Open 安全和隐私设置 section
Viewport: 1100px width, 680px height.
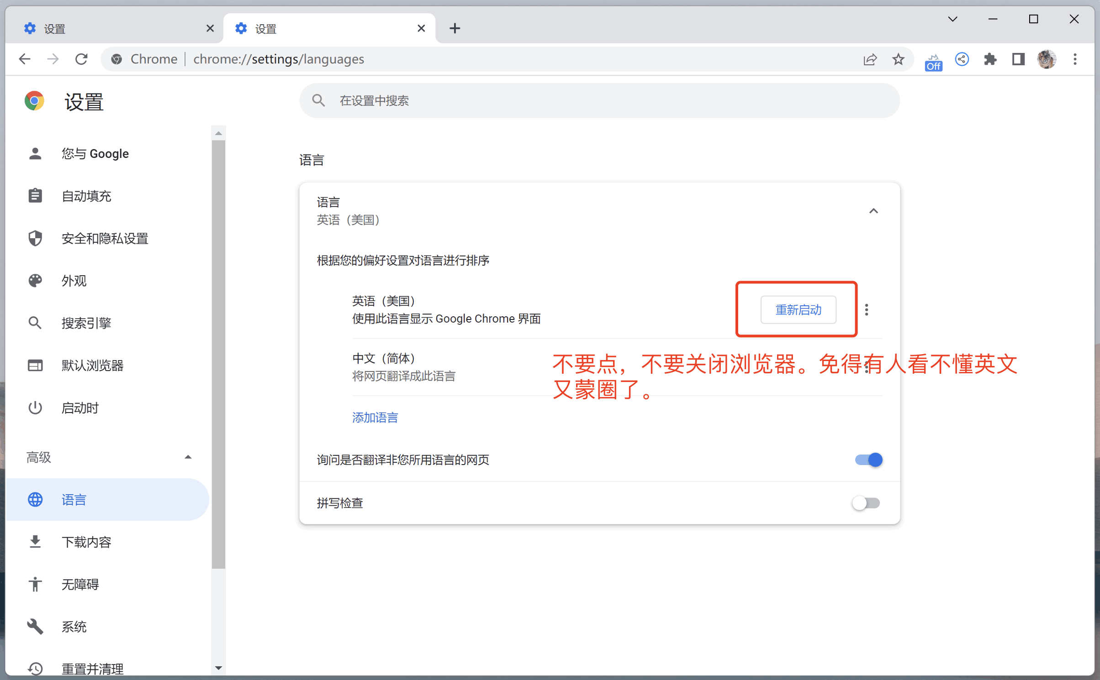click(107, 238)
